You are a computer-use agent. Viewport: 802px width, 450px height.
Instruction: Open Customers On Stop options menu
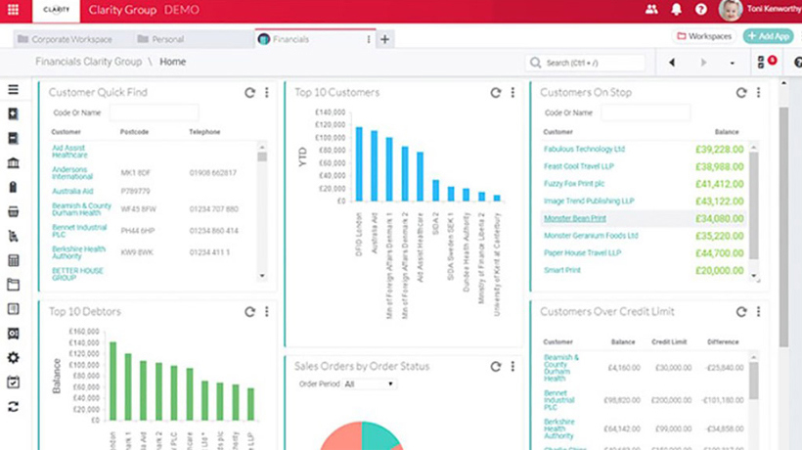tap(759, 93)
